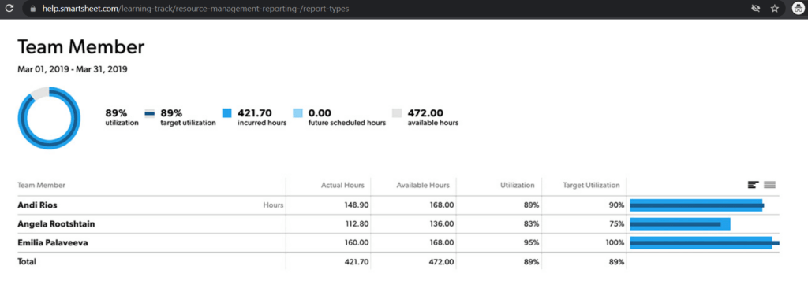Image resolution: width=808 pixels, height=284 pixels.
Task: Select the Andi Rios row name
Action: pyautogui.click(x=37, y=205)
